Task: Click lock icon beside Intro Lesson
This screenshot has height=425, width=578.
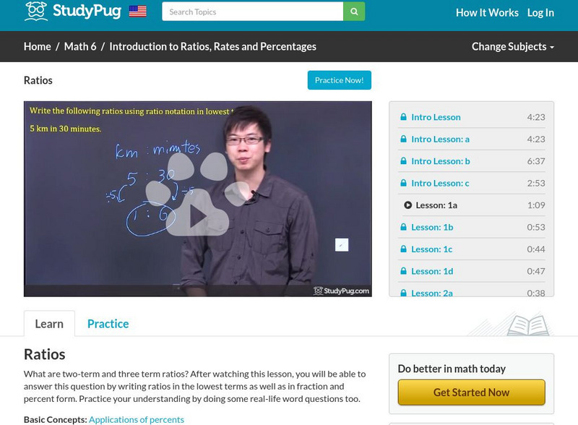Action: pos(403,117)
